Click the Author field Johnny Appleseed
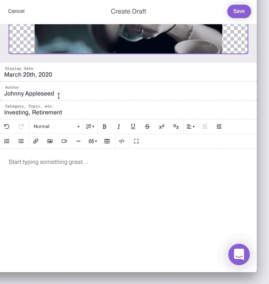This screenshot has width=269, height=284. click(x=128, y=91)
